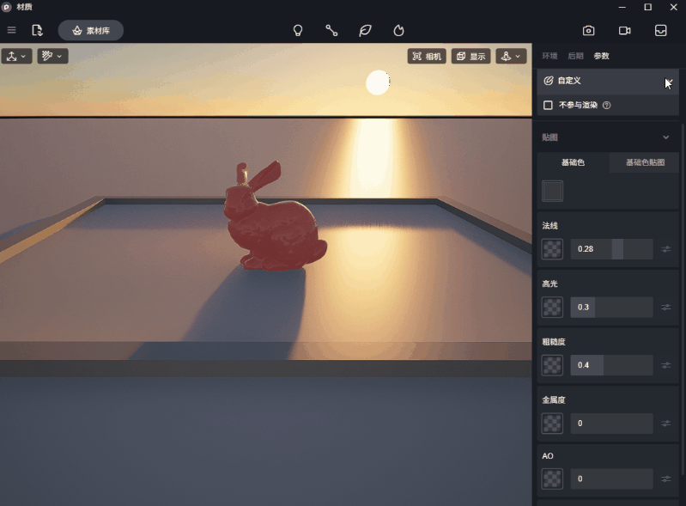This screenshot has width=686, height=506.
Task: Show help for 不参与渲染
Action: [606, 105]
